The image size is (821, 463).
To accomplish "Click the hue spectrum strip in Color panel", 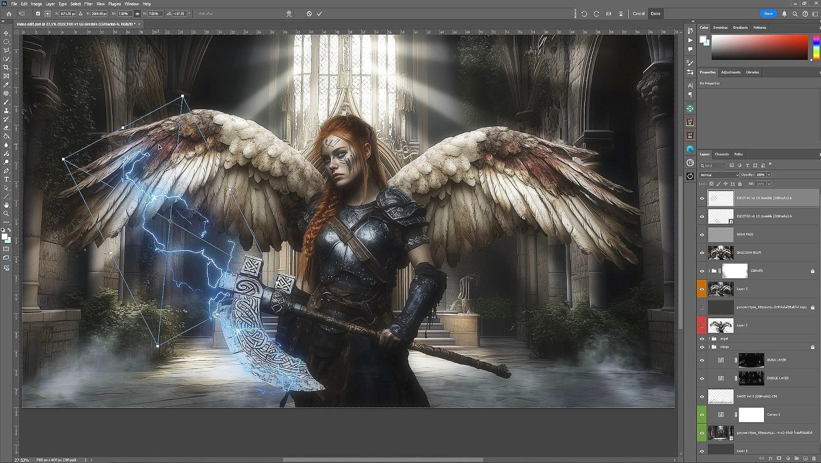I will 816,47.
